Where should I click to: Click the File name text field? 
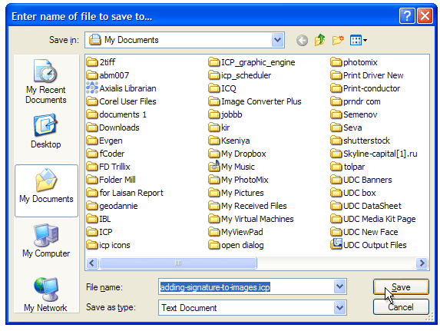(x=246, y=286)
